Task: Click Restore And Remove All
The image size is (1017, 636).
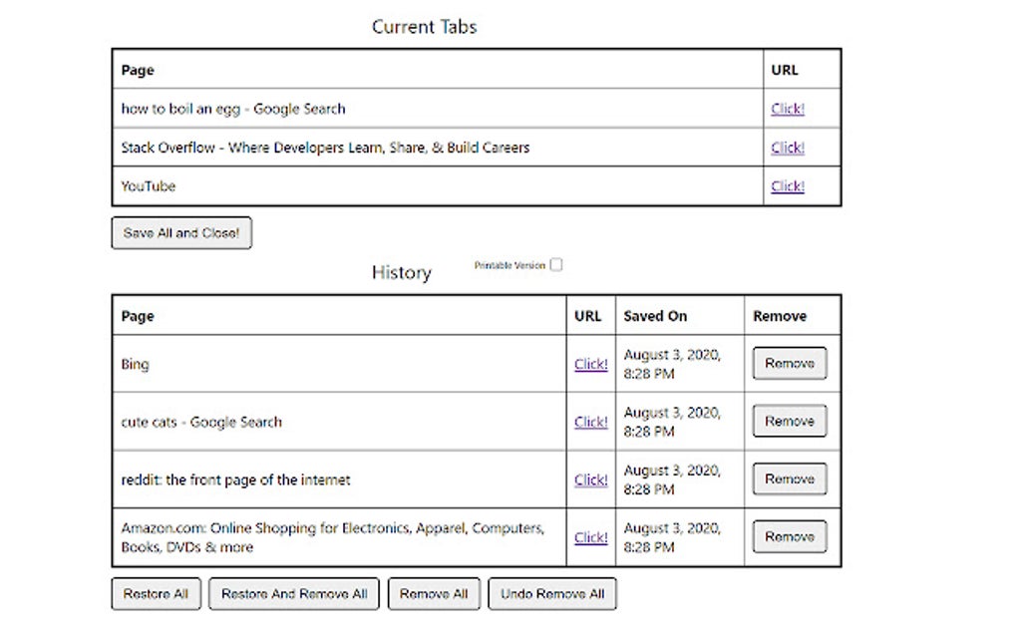Action: click(293, 594)
